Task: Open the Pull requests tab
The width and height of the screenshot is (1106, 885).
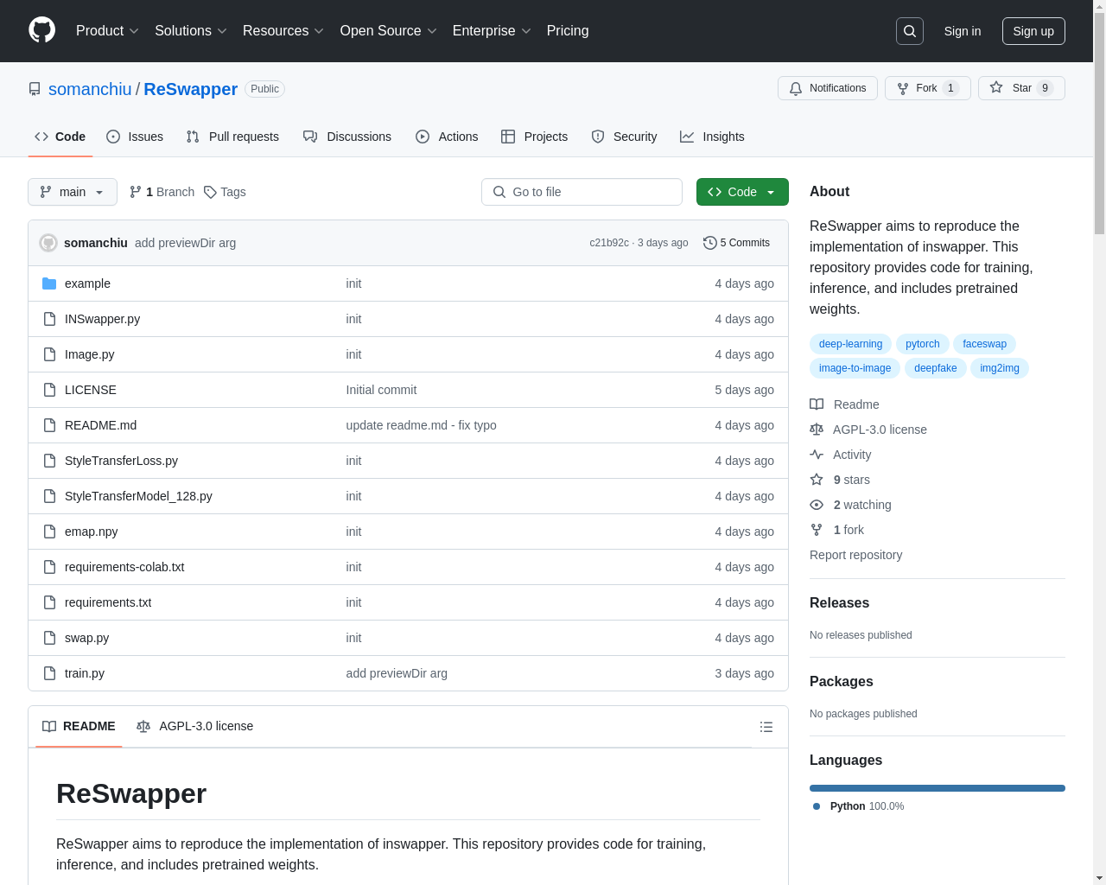Action: click(x=232, y=137)
